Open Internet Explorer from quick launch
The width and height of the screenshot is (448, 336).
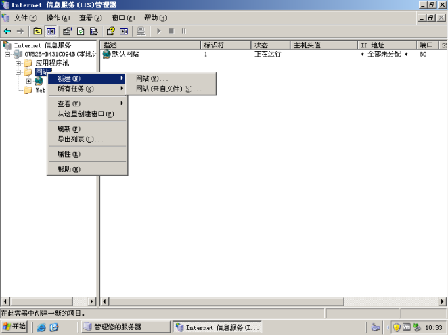coord(41,327)
